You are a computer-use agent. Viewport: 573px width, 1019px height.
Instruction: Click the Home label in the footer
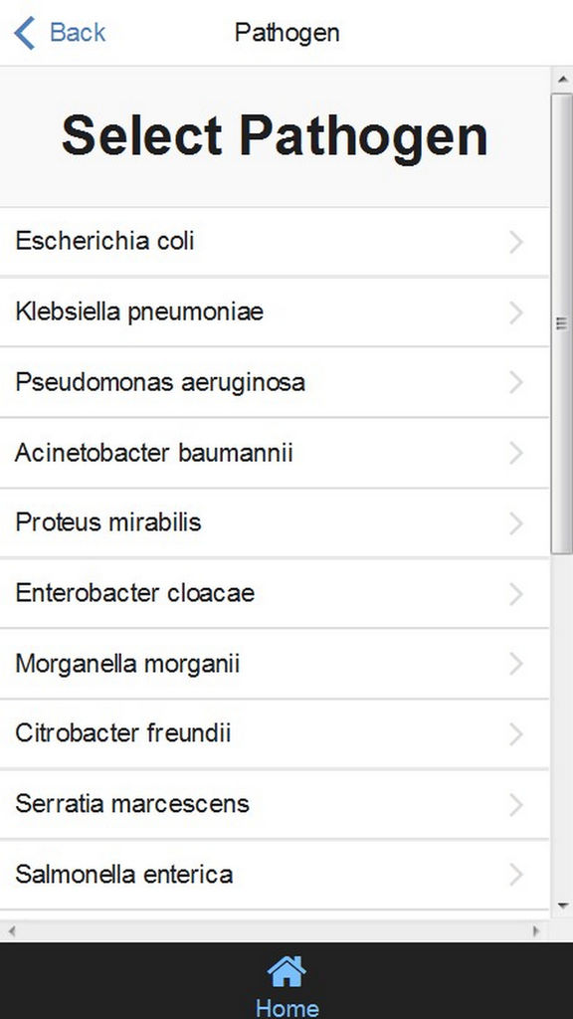click(x=286, y=1007)
